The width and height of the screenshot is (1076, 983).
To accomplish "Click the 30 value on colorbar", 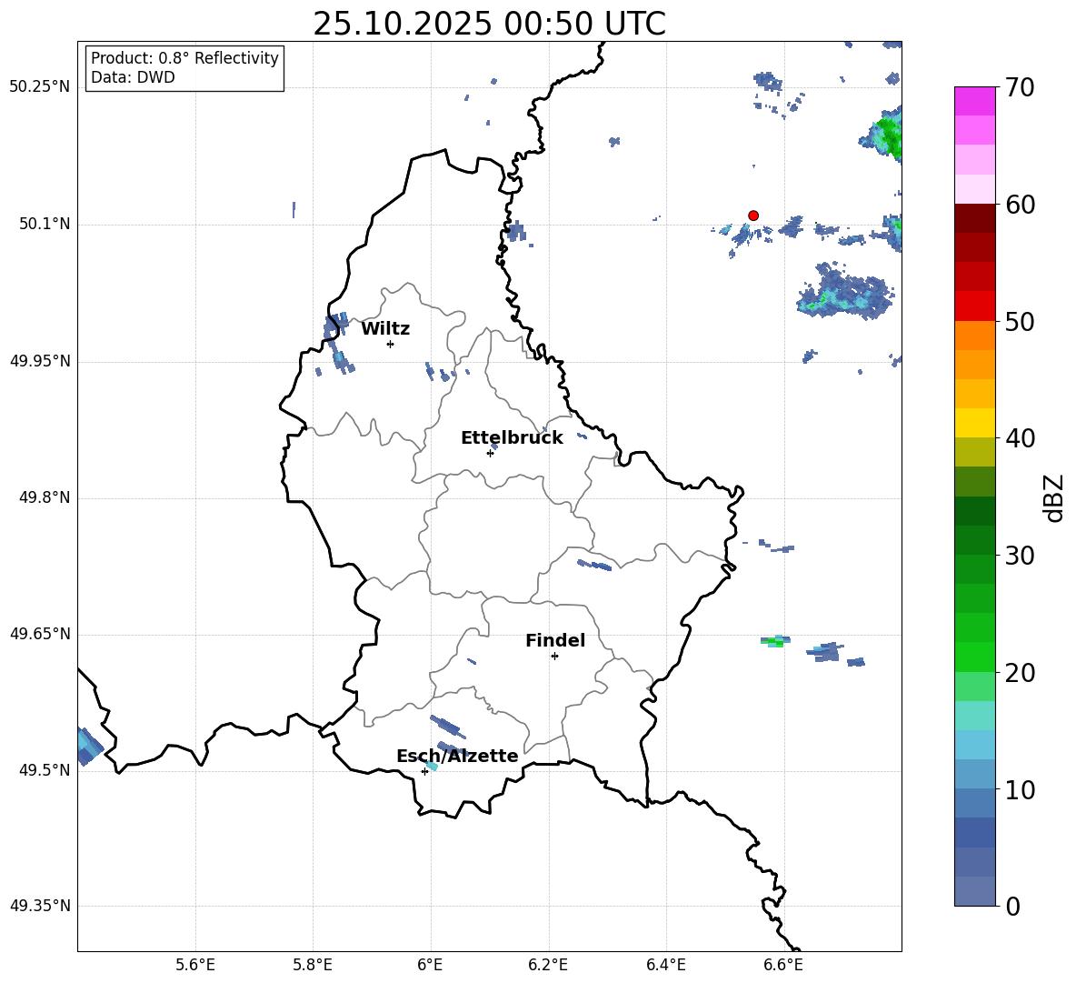I will (1020, 556).
